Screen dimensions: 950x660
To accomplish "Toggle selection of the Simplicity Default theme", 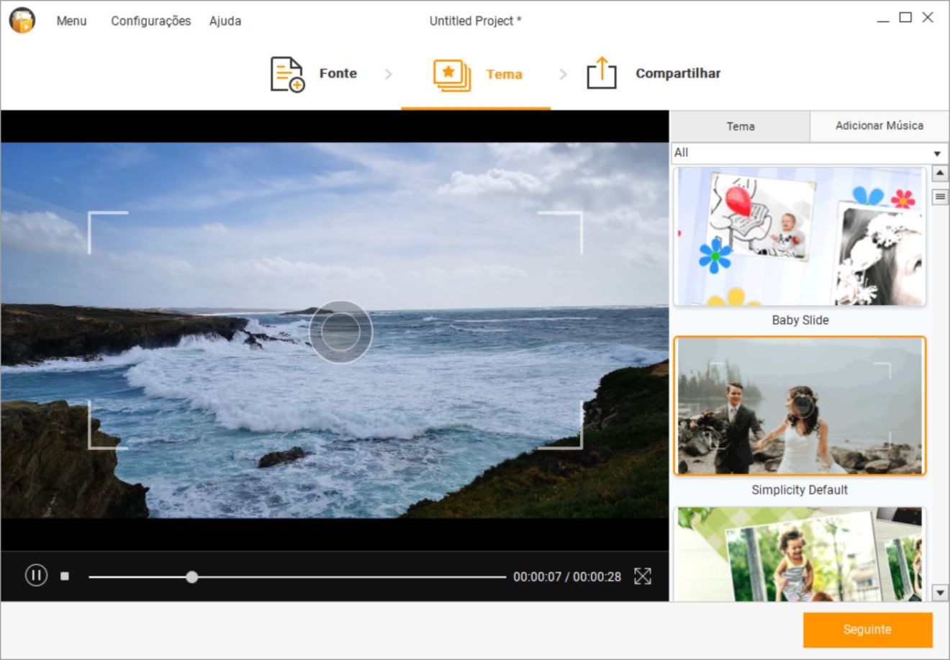I will (800, 405).
